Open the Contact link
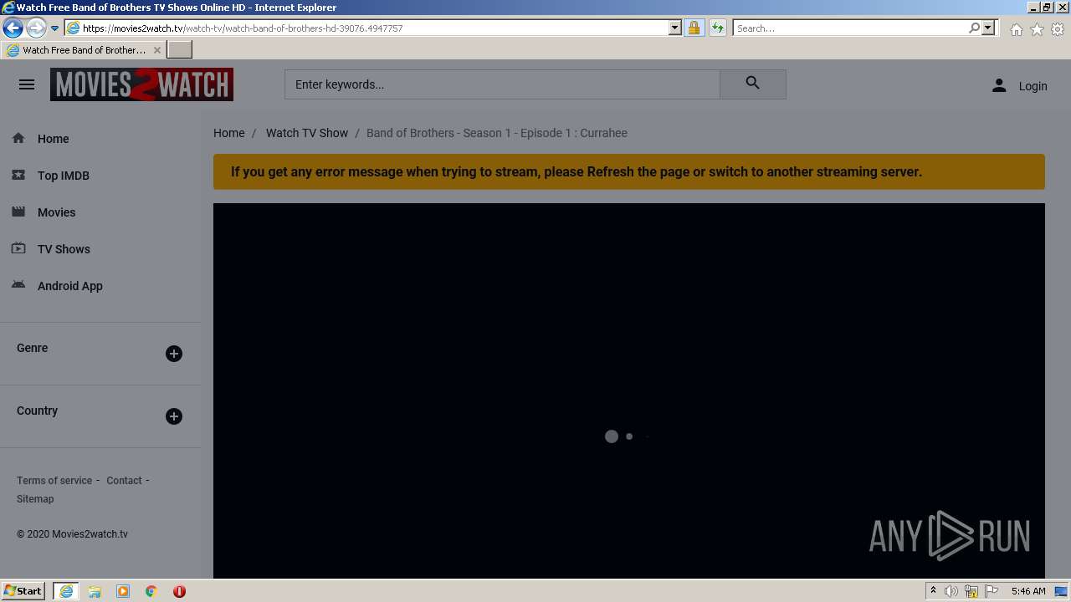Image resolution: width=1071 pixels, height=602 pixels. click(x=124, y=481)
